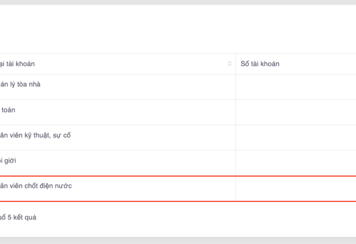Click the gray page background below the table panel

pyautogui.click(x=178, y=240)
